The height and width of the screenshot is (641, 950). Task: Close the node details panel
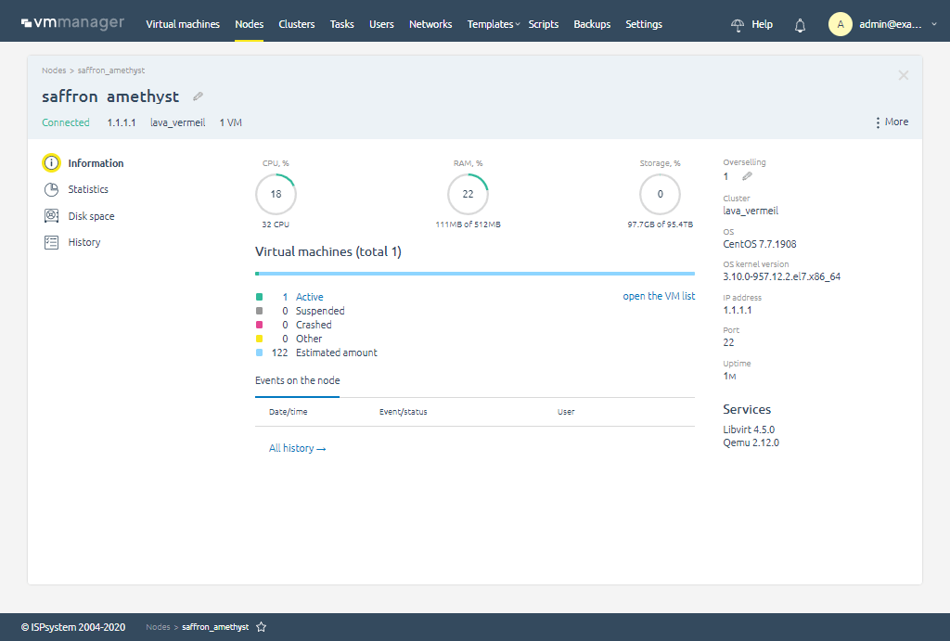(x=903, y=75)
